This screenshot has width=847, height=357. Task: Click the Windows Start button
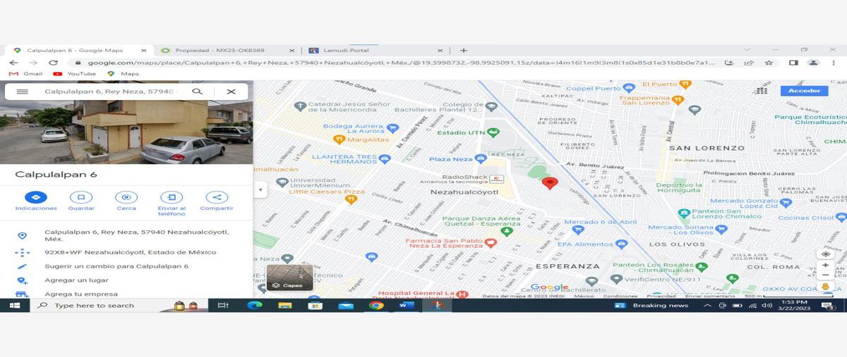click(14, 306)
